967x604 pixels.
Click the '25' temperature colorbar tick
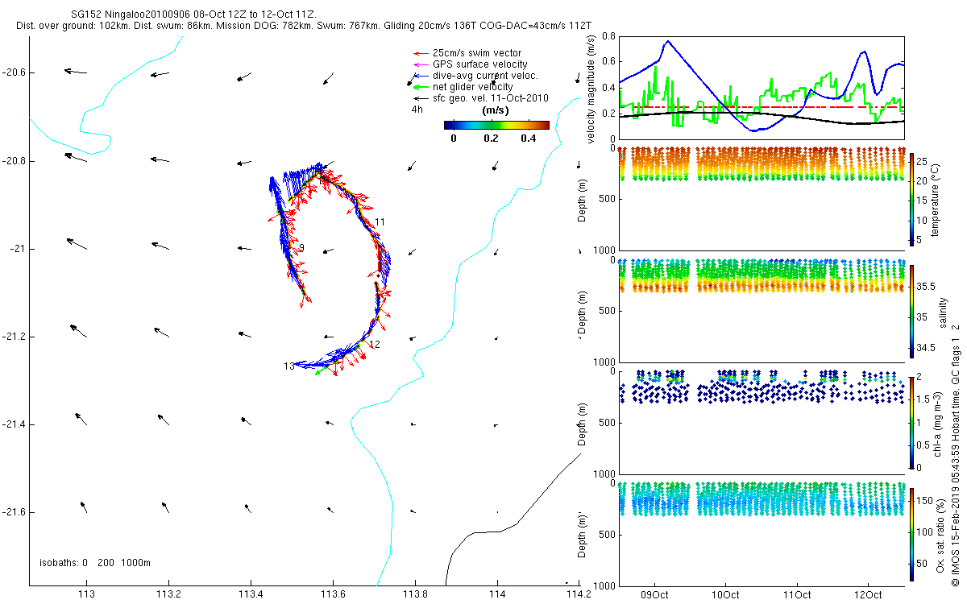coord(923,160)
